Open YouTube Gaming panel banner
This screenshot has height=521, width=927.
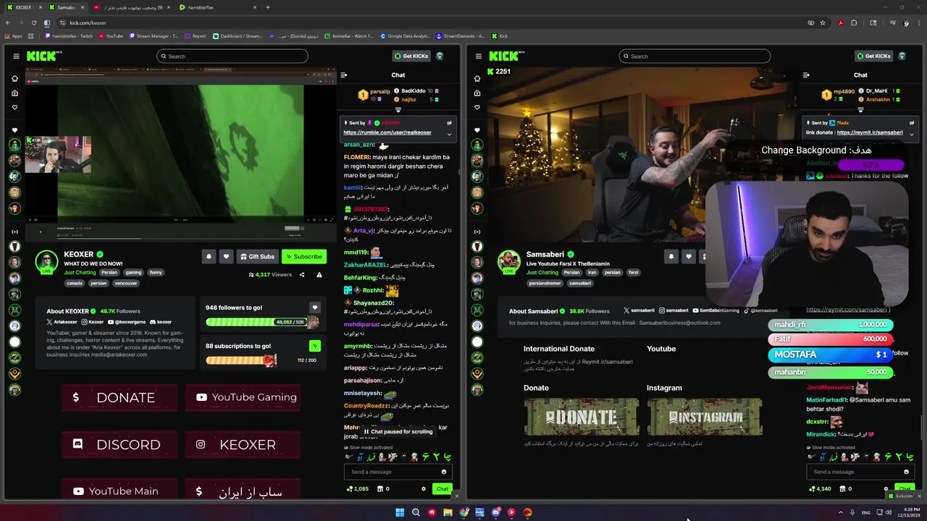tap(243, 397)
